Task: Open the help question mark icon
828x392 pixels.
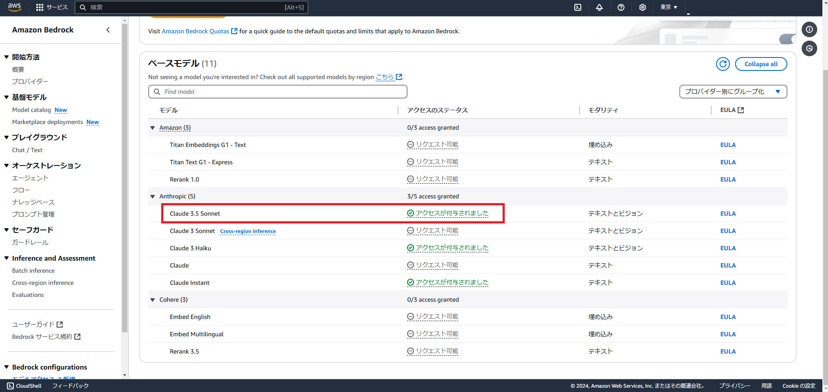Action: (621, 7)
